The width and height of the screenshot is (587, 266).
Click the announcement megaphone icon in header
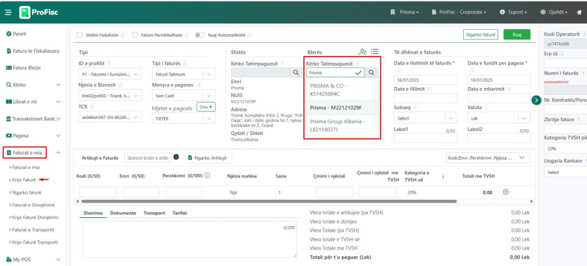point(580,12)
